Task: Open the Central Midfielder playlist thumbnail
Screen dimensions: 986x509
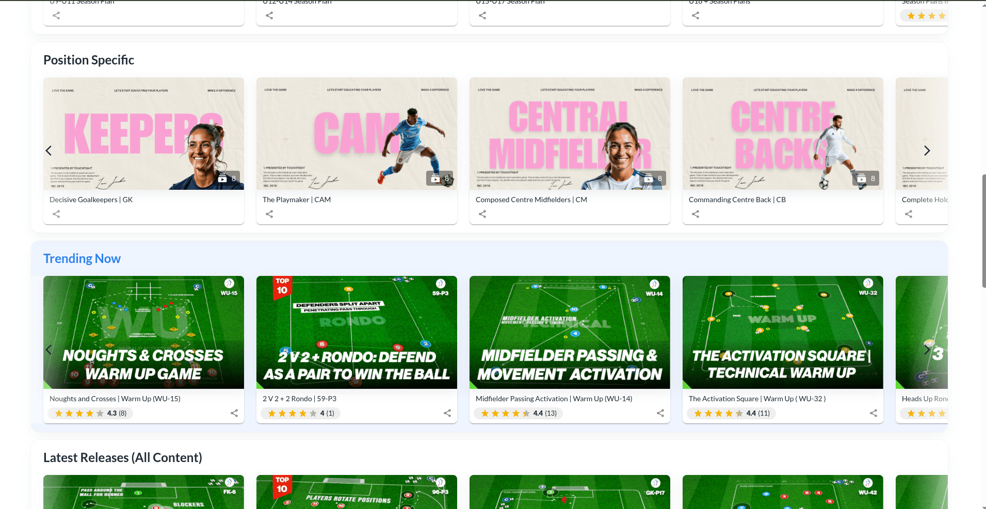Action: click(x=570, y=134)
